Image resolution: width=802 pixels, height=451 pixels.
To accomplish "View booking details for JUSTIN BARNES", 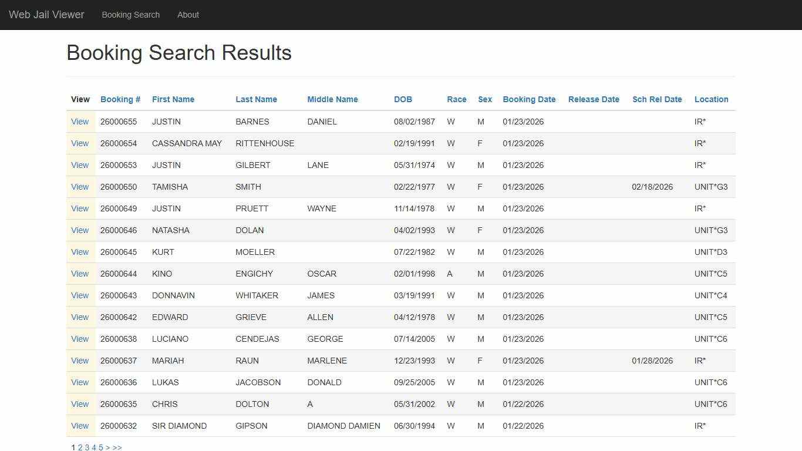I will point(80,122).
